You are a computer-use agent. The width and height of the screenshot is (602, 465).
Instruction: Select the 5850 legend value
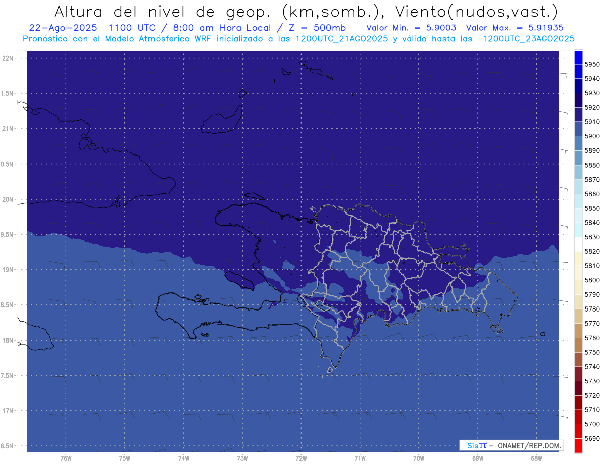tap(592, 208)
